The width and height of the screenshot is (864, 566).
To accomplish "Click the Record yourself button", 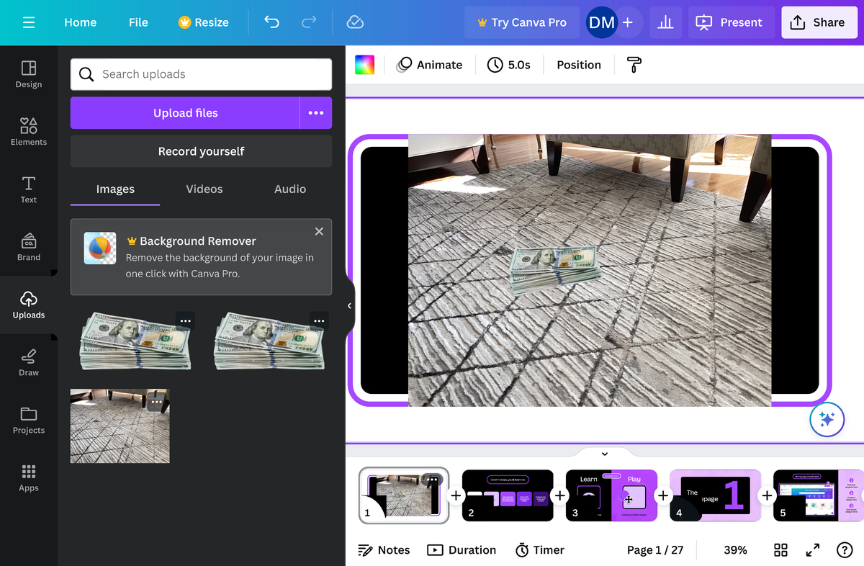I will click(201, 151).
